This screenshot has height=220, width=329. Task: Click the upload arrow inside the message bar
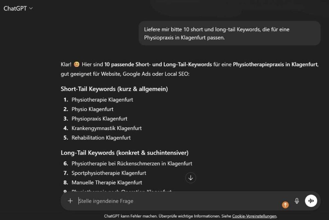click(x=285, y=205)
